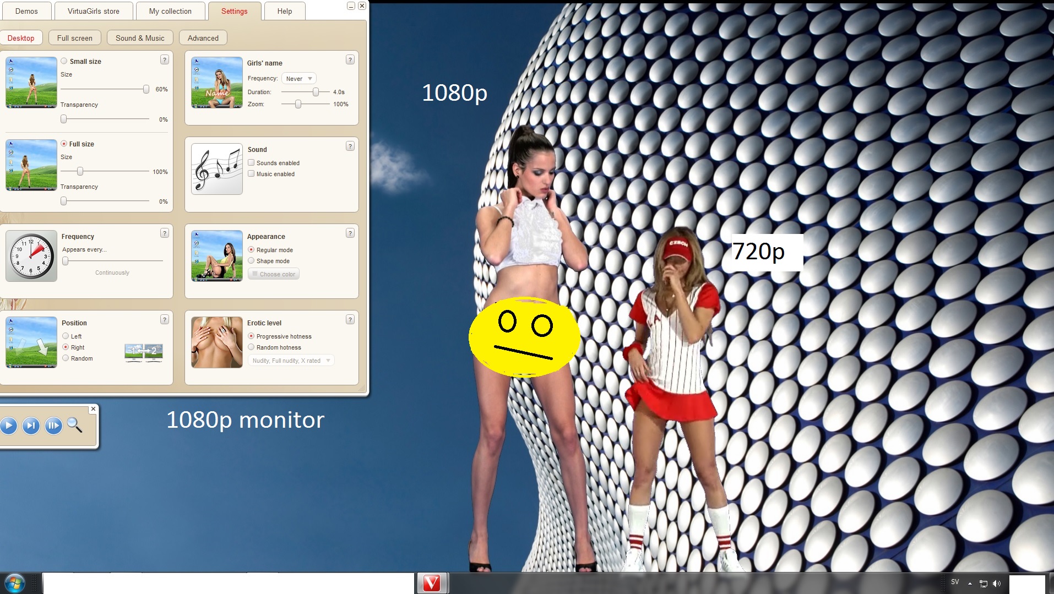Click the red V taskbar application icon

click(x=432, y=584)
